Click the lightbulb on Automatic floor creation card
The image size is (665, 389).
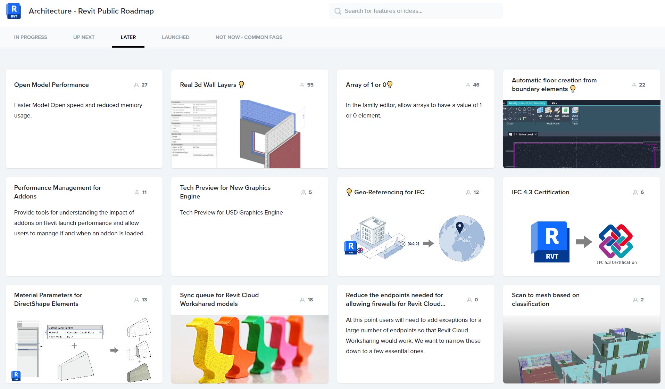[573, 89]
